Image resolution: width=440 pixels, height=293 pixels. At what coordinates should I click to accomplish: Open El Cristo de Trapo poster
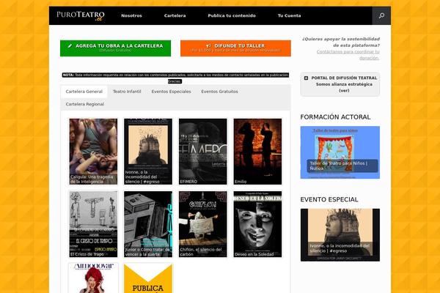[93, 224]
